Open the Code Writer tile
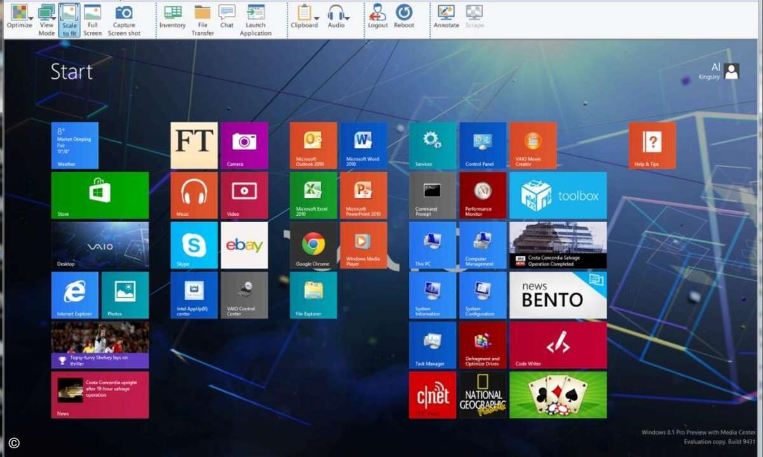 coord(558,345)
